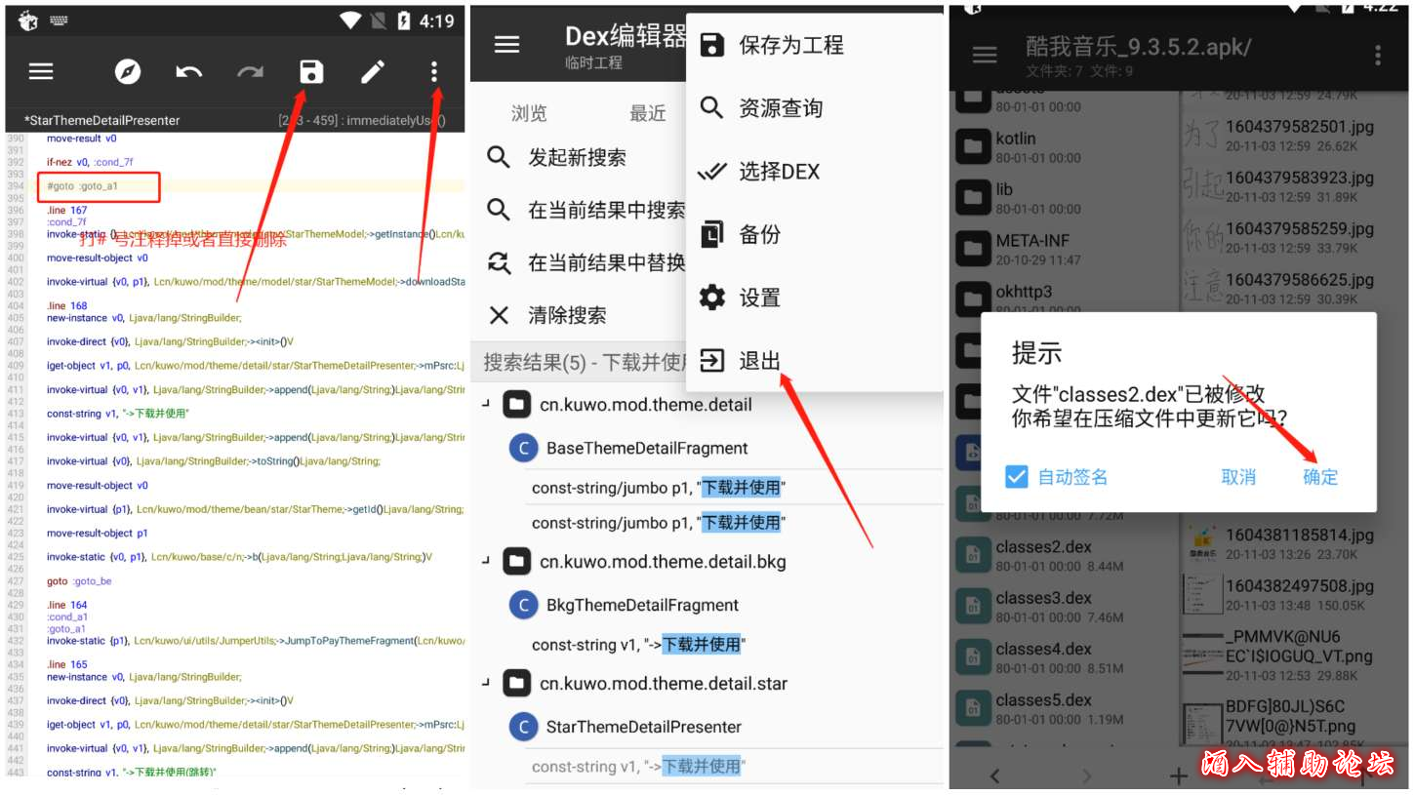Tap the Wi-Fi icon in the status bar
Image resolution: width=1414 pixels, height=795 pixels.
click(x=351, y=20)
